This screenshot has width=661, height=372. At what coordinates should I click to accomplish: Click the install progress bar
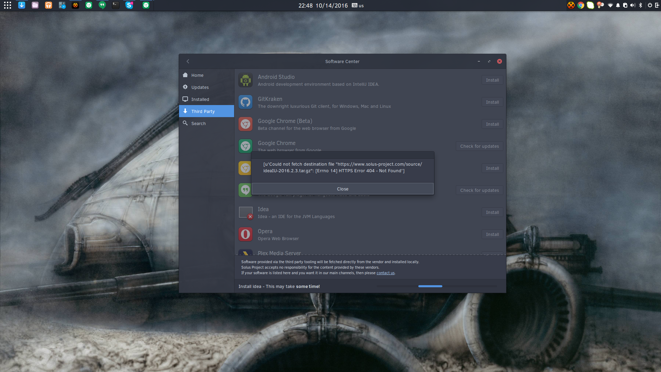437,286
